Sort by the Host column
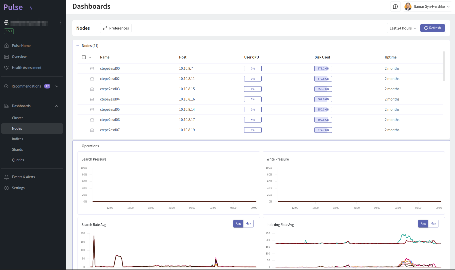This screenshot has height=270, width=455. (183, 57)
